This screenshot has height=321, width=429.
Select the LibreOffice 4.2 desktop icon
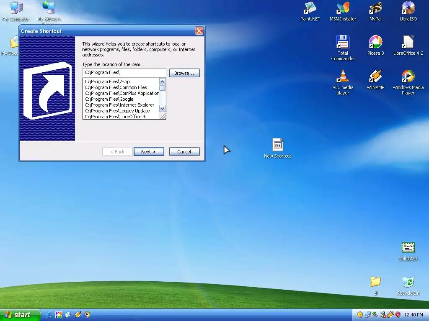pos(408,45)
